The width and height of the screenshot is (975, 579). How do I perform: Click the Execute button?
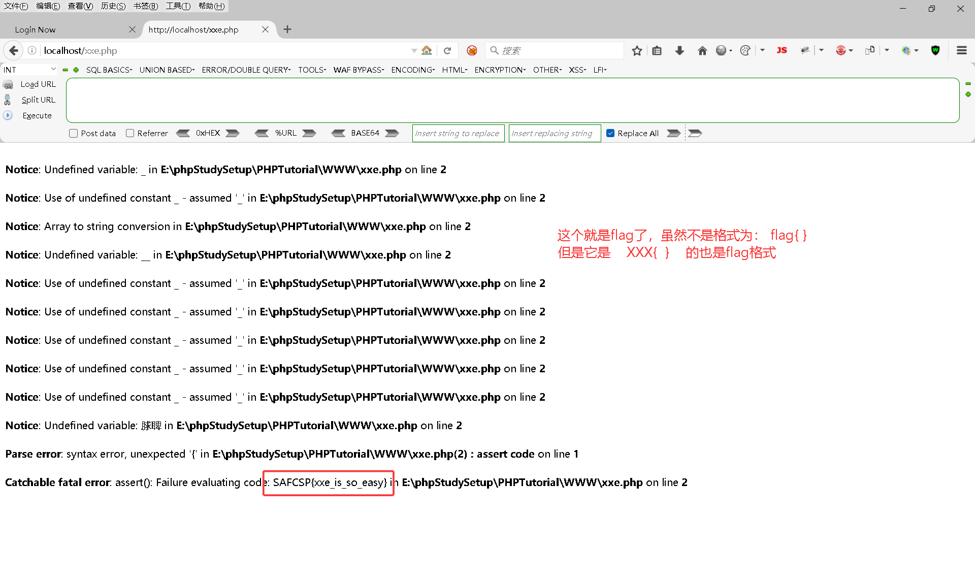pos(37,116)
